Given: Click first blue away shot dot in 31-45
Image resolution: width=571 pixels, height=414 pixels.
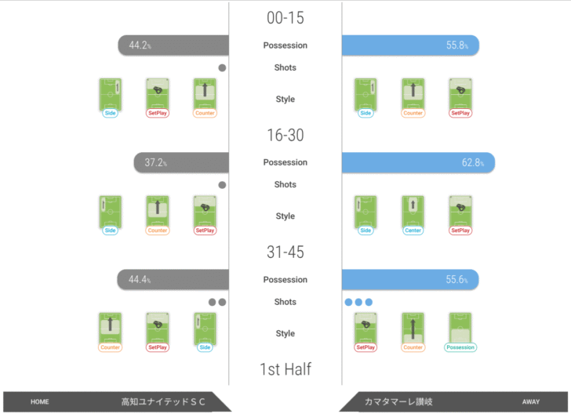Looking at the screenshot, I should pyautogui.click(x=348, y=302).
